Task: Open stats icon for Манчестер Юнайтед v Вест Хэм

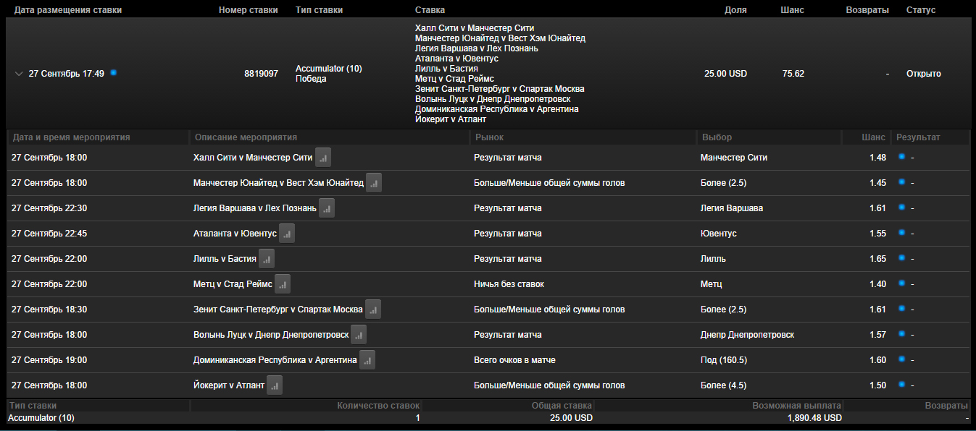Action: tap(374, 183)
